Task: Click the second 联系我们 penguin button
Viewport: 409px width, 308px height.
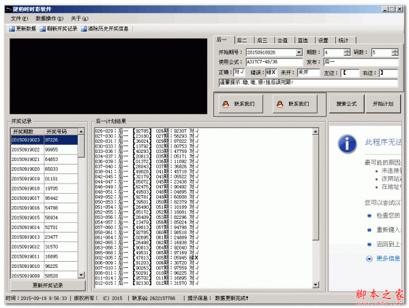Action: click(295, 104)
